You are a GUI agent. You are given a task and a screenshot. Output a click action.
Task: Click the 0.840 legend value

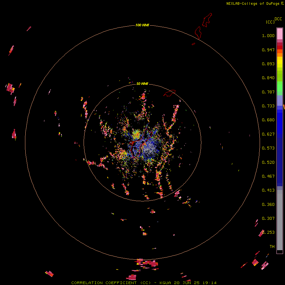coord(268,78)
